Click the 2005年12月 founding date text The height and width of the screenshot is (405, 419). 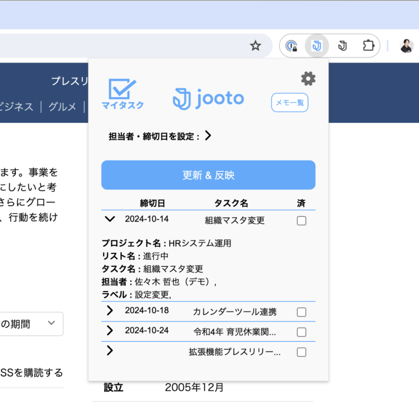click(194, 387)
